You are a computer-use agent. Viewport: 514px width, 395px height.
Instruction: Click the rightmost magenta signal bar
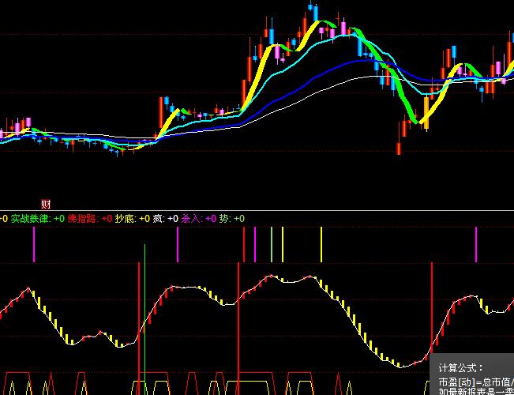476,245
